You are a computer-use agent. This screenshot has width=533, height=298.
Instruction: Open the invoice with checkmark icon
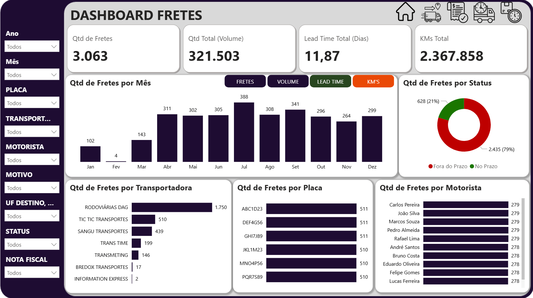tap(457, 12)
